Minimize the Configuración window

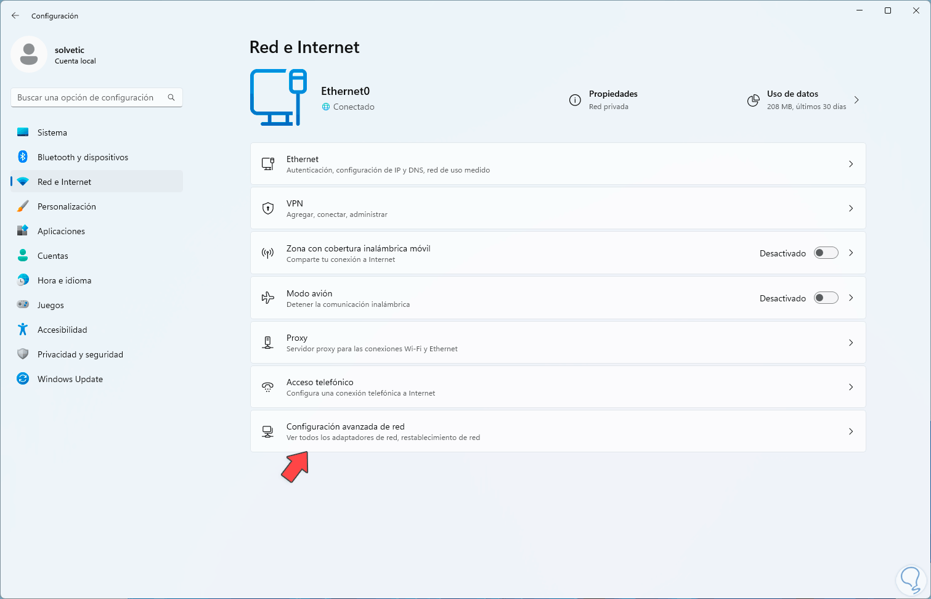[860, 10]
